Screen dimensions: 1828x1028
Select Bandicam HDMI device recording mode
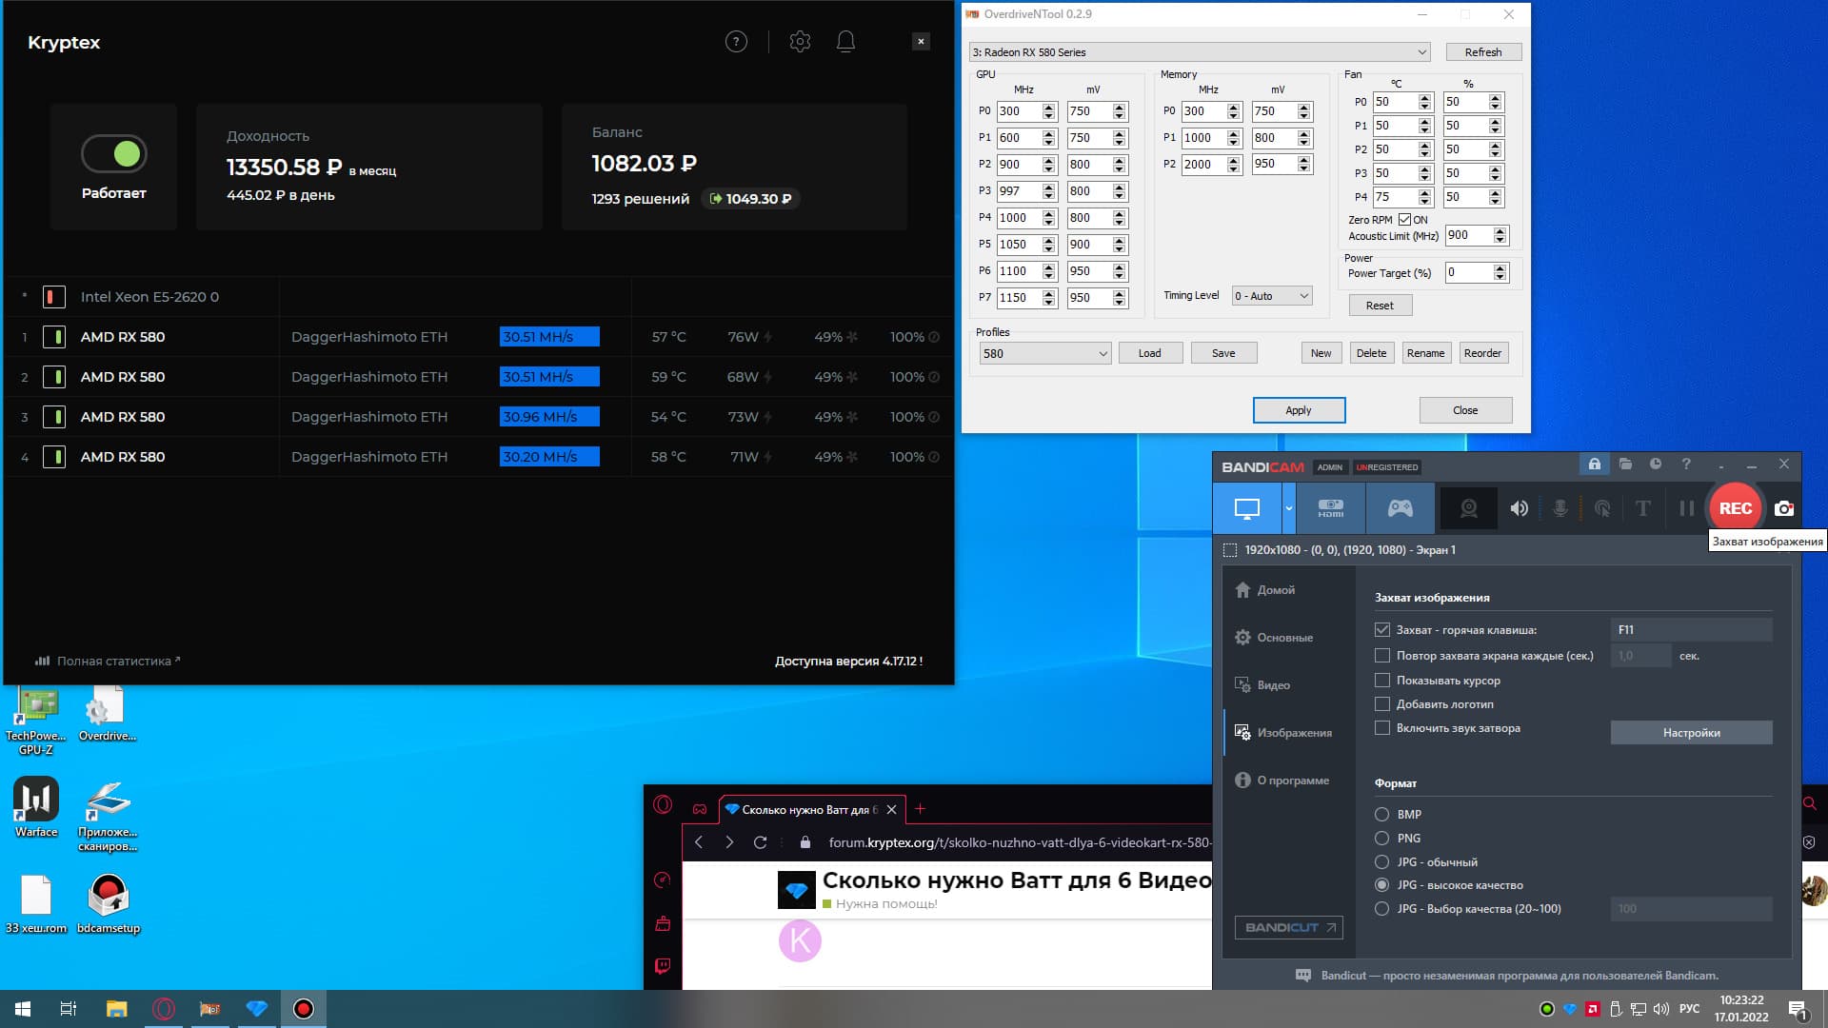click(x=1330, y=508)
